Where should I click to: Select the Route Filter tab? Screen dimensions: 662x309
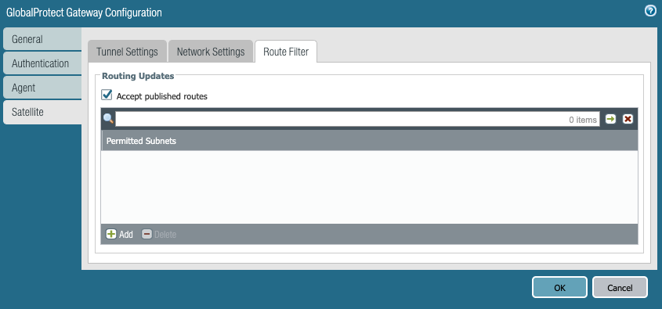click(286, 52)
